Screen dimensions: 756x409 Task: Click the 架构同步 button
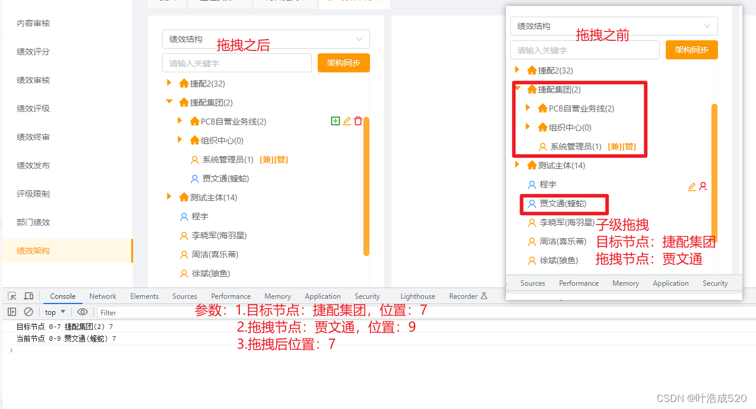pyautogui.click(x=343, y=62)
